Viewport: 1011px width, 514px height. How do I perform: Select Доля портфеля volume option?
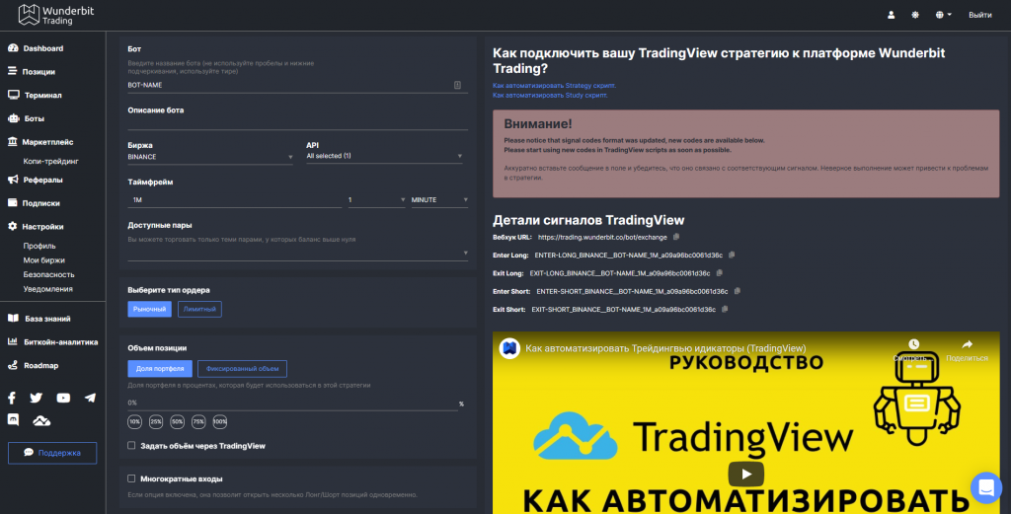click(160, 368)
